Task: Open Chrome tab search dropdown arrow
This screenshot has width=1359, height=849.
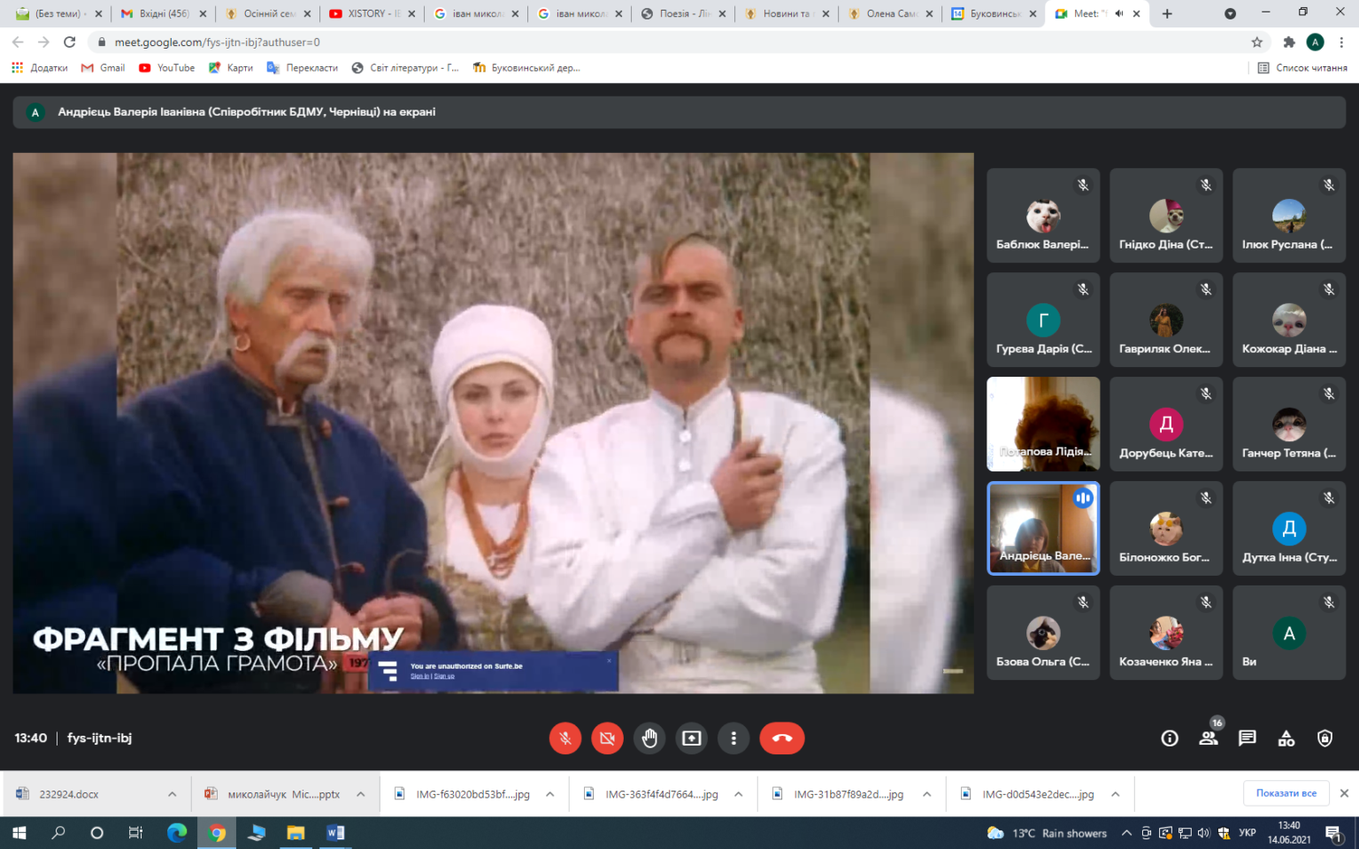Action: [x=1230, y=13]
